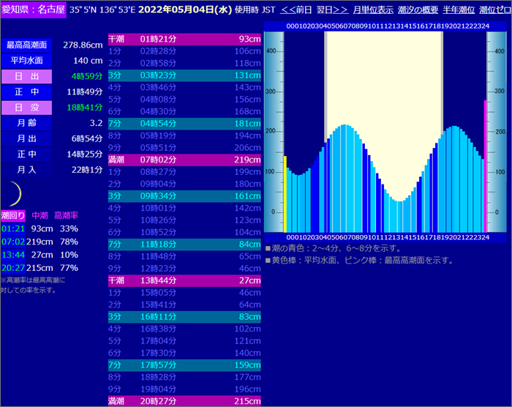
Task: Click the coordinates 35°5'N 136°53'E
Action: tap(102, 10)
